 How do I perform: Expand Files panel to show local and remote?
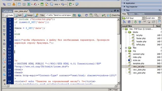[x=159, y=22]
